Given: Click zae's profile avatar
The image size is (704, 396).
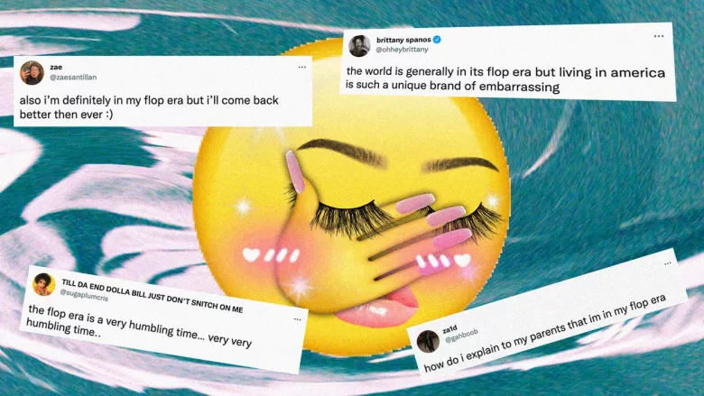Looking at the screenshot, I should (32, 73).
